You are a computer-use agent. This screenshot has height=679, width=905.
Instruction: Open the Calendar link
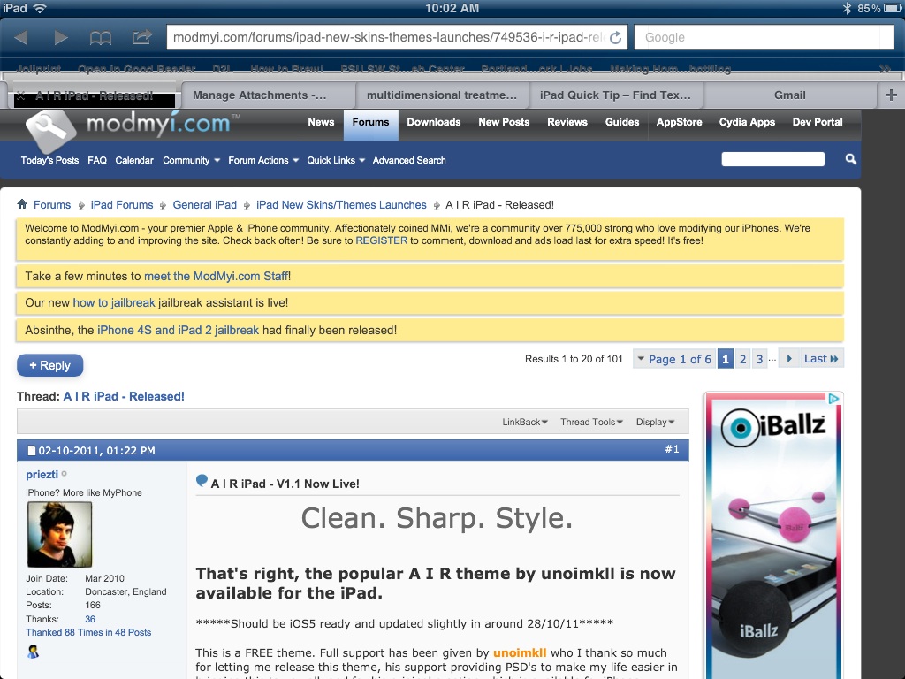134,161
